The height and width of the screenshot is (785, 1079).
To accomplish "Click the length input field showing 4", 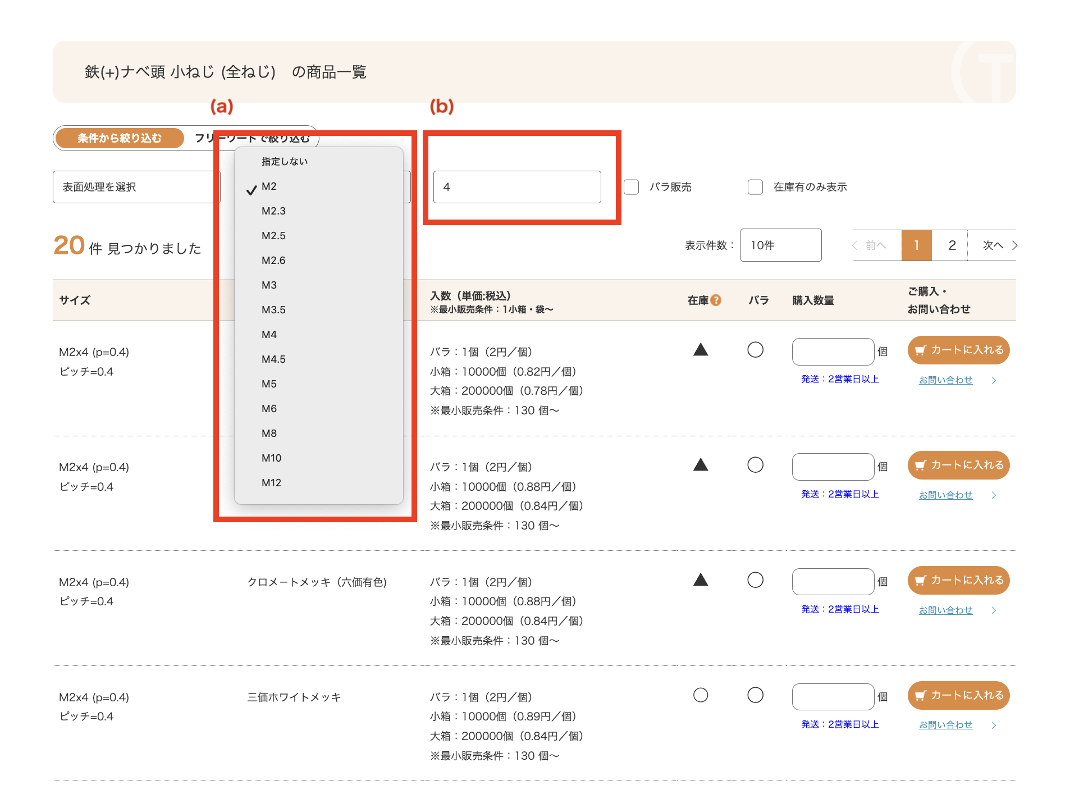I will [516, 187].
